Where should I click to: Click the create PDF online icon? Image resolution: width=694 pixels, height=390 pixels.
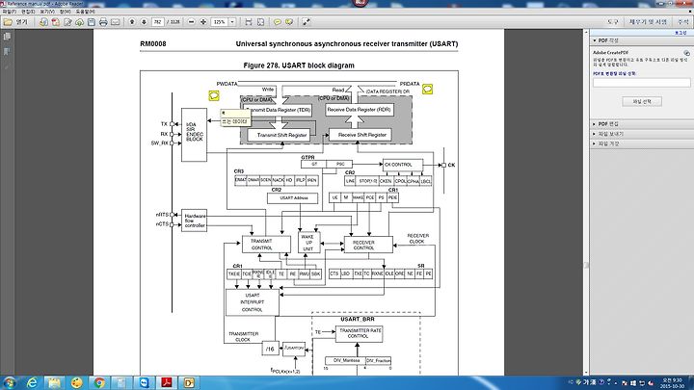coord(43,21)
